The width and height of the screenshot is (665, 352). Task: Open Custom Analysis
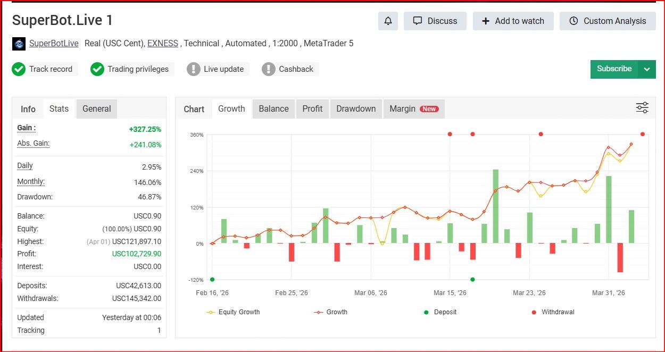608,21
